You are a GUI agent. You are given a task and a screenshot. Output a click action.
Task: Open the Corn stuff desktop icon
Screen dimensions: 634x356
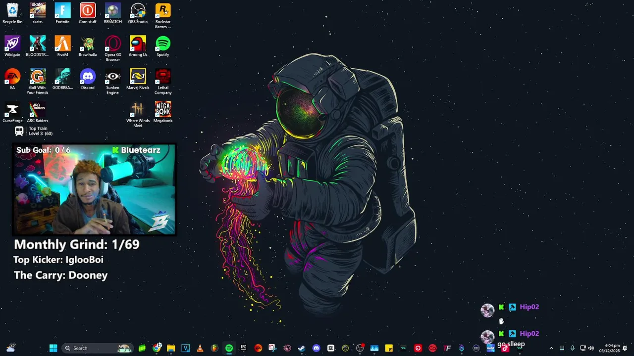click(88, 13)
